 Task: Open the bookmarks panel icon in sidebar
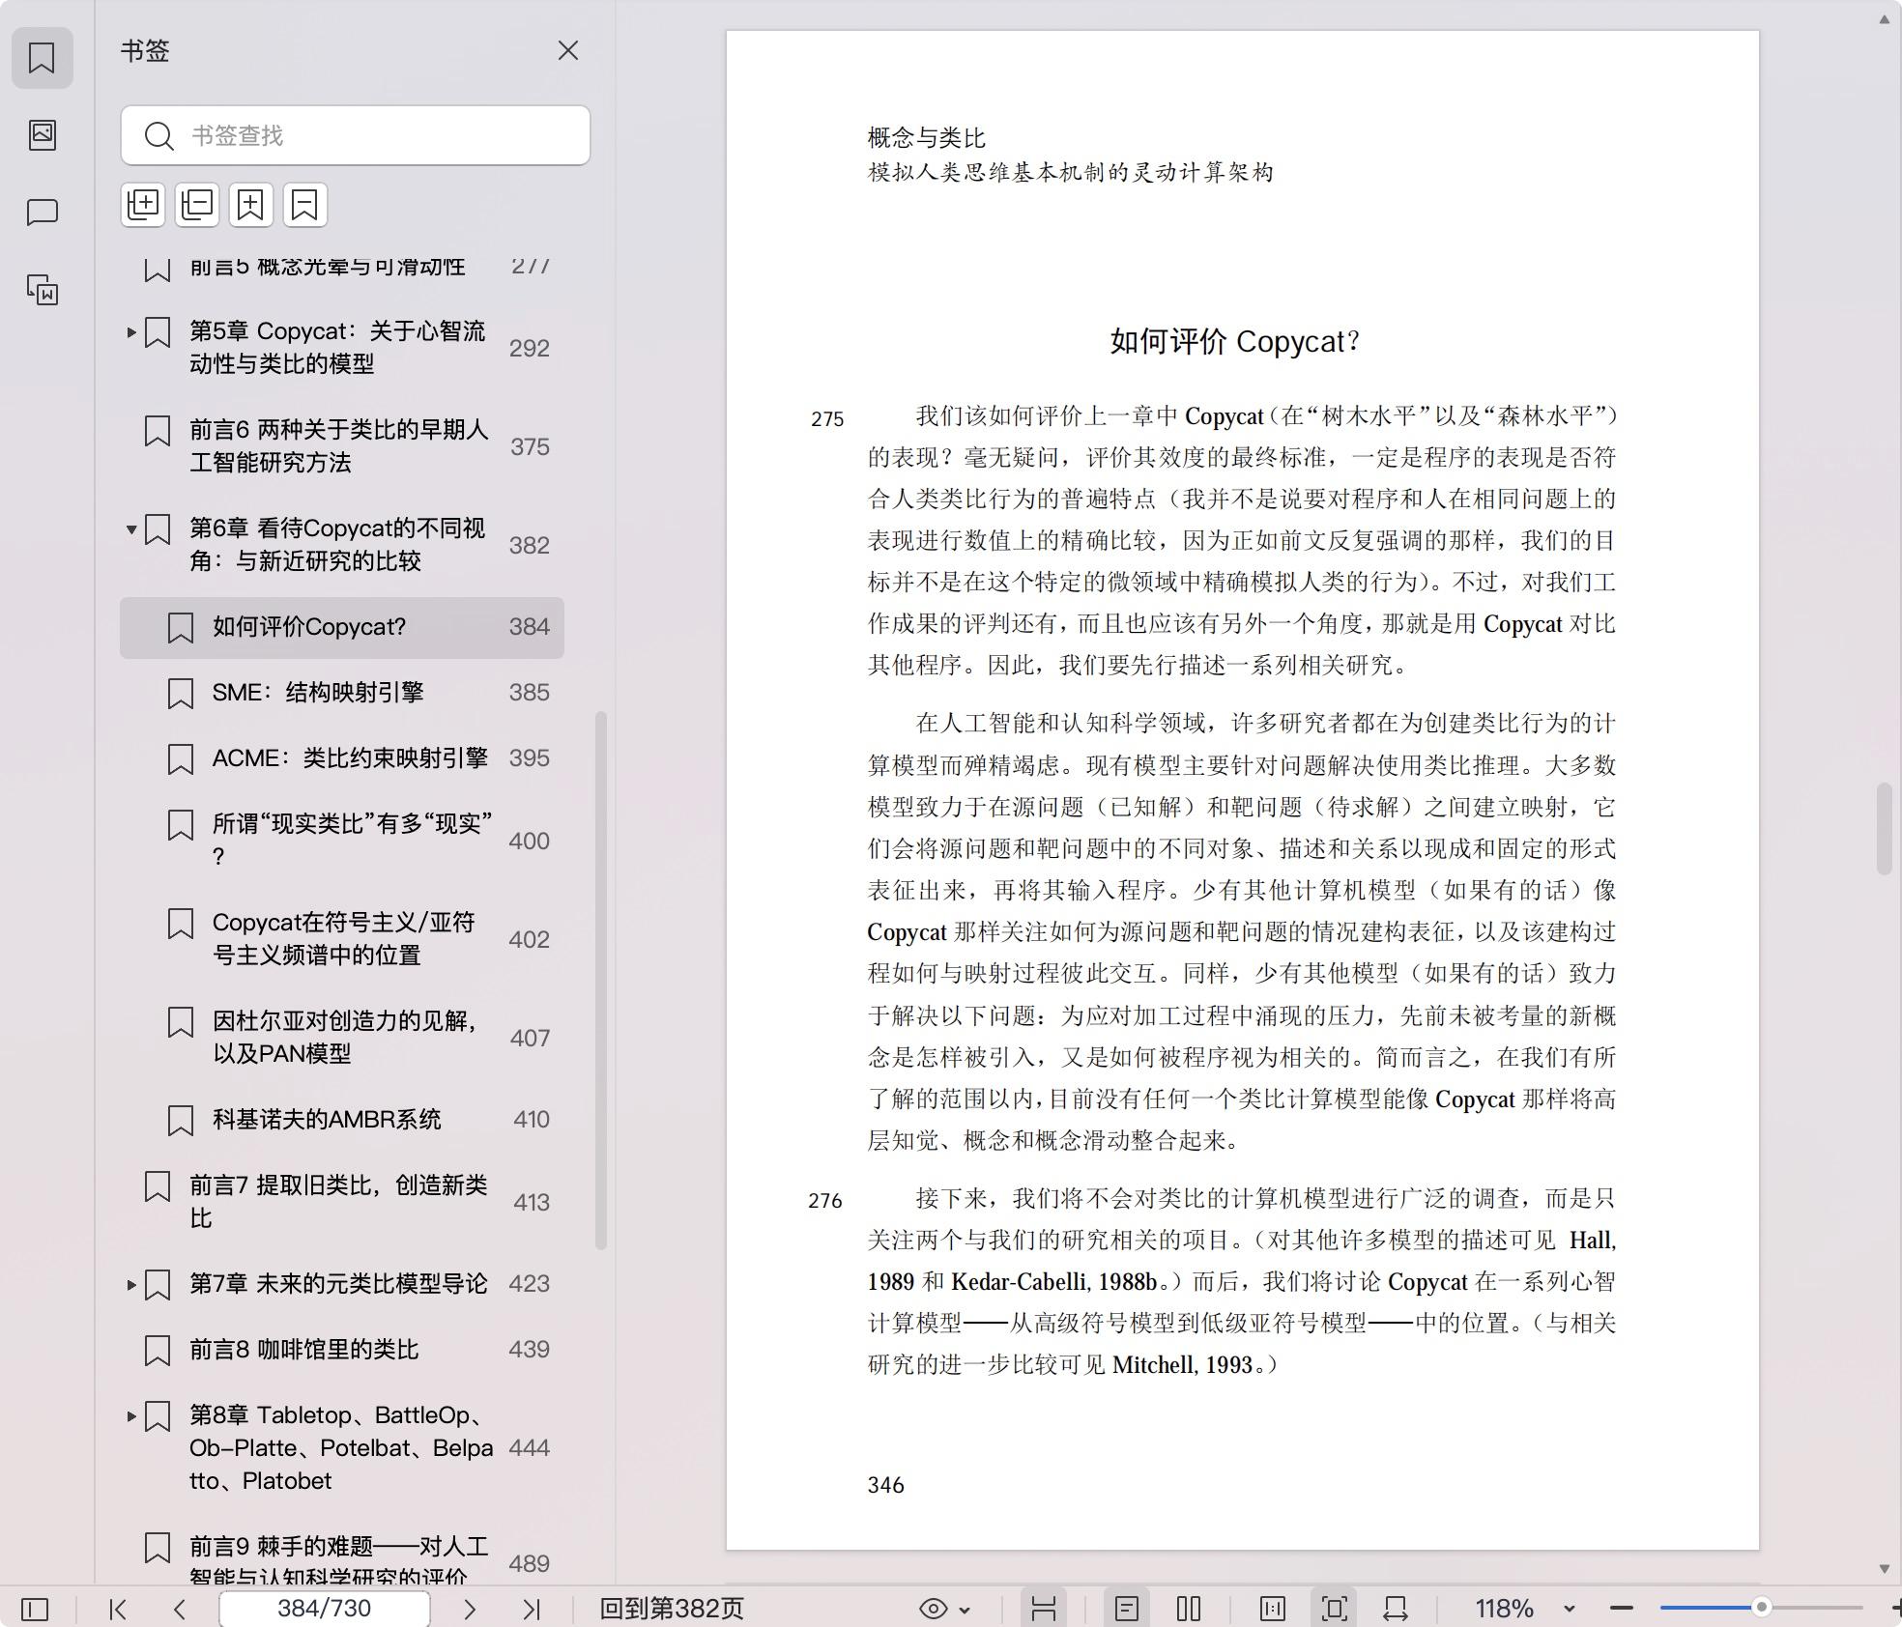coord(42,58)
